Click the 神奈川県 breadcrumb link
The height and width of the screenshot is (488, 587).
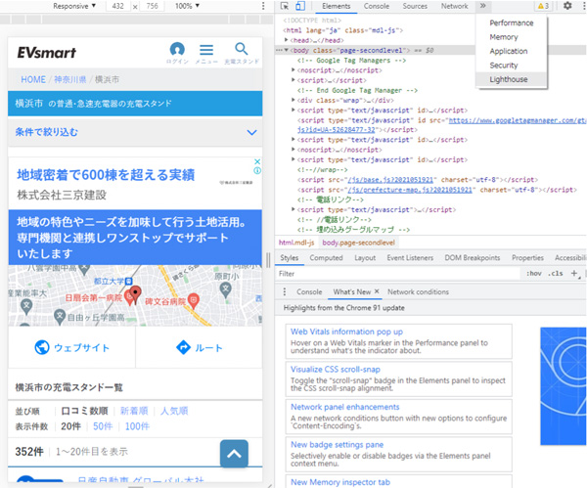70,79
